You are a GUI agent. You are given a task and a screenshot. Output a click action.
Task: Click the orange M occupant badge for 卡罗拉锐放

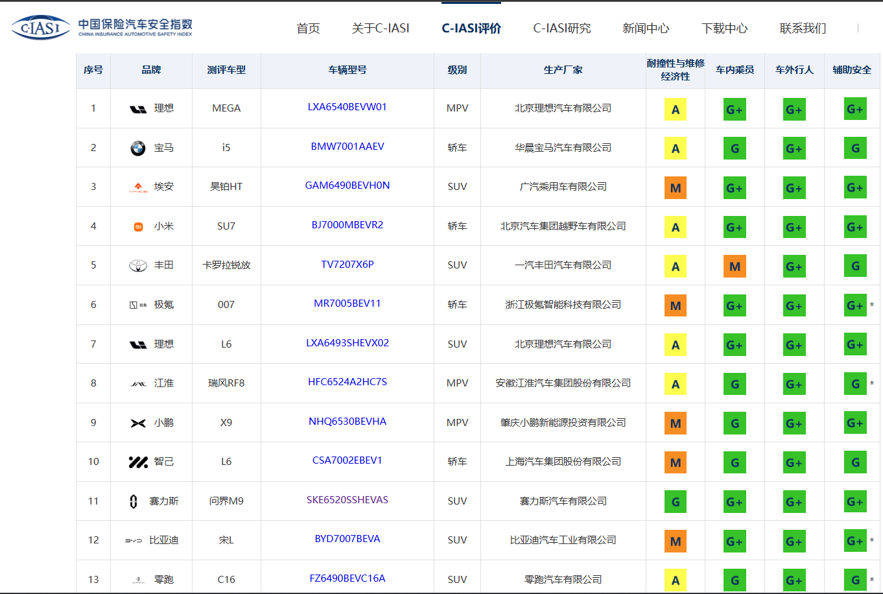coord(735,266)
